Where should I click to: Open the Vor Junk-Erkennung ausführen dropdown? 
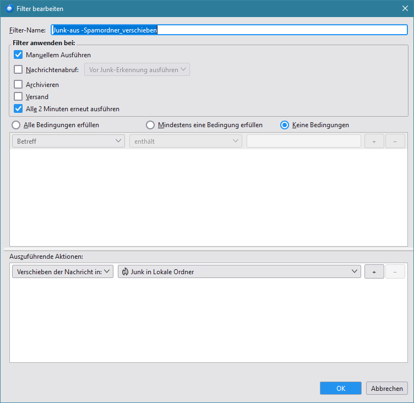coord(137,70)
